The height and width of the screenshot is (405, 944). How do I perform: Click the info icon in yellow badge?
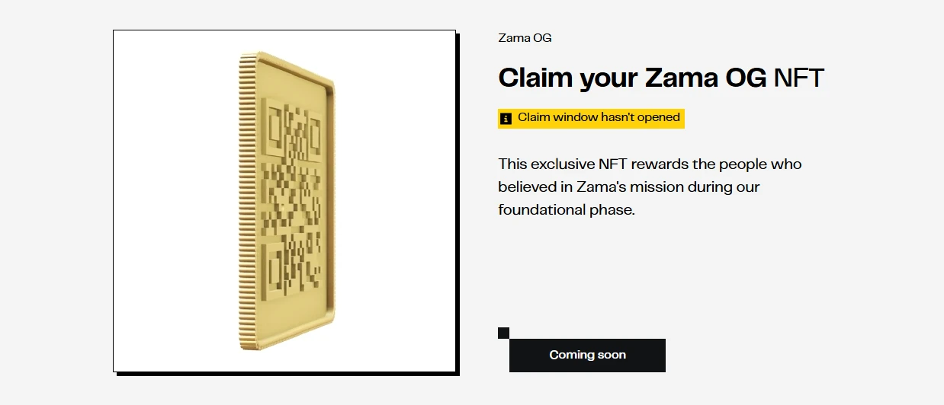pos(506,118)
